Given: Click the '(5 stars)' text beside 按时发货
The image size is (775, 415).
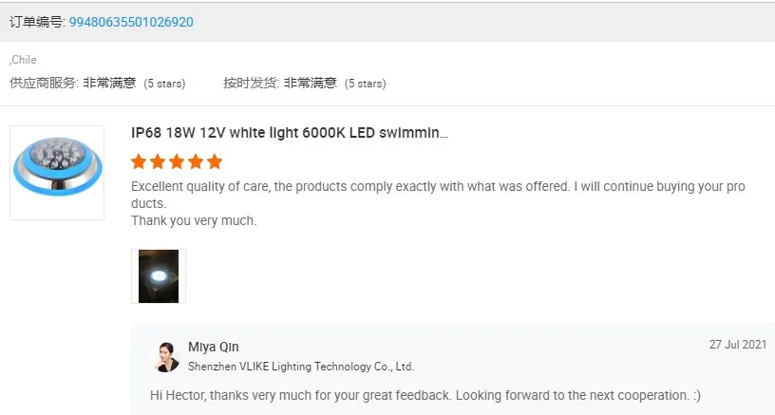Looking at the screenshot, I should (x=365, y=84).
